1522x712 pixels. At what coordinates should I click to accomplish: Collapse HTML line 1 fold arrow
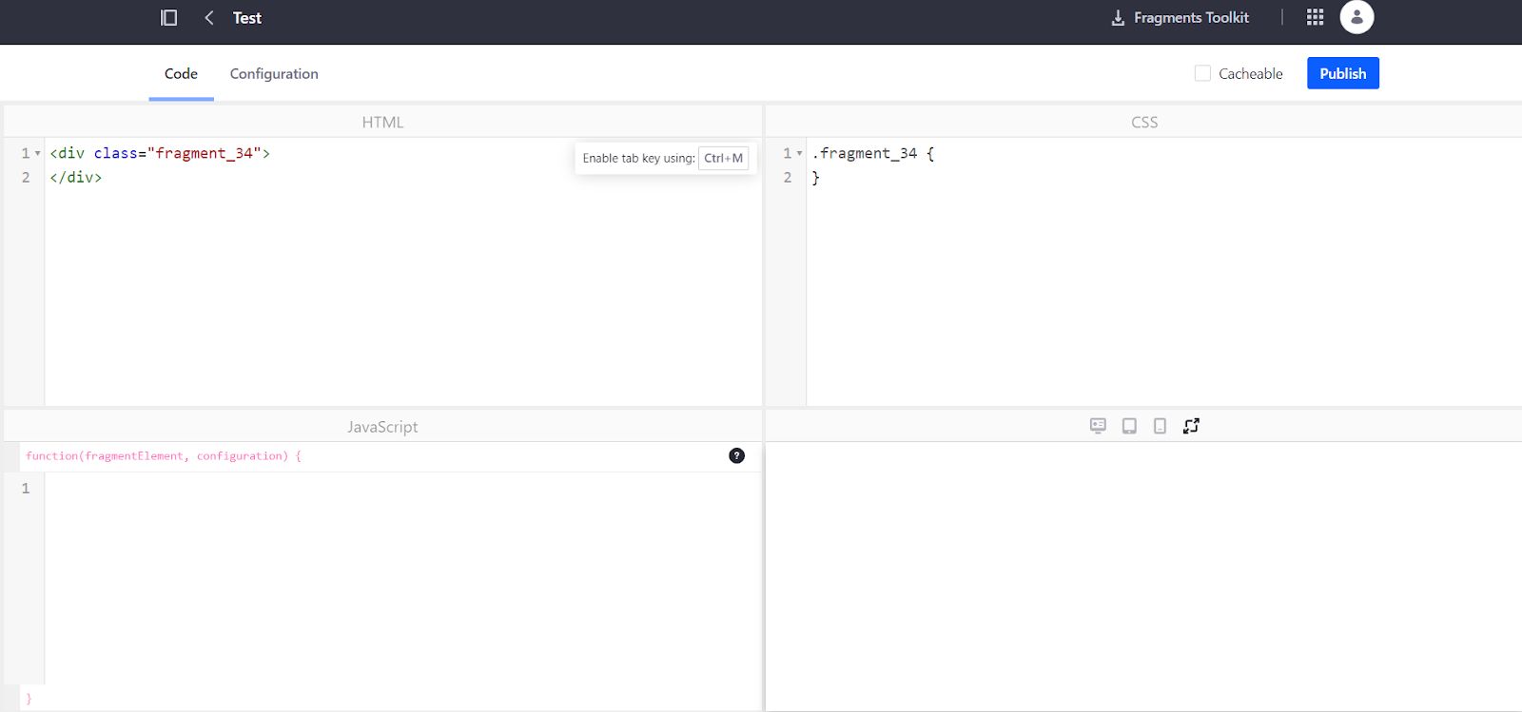38,153
